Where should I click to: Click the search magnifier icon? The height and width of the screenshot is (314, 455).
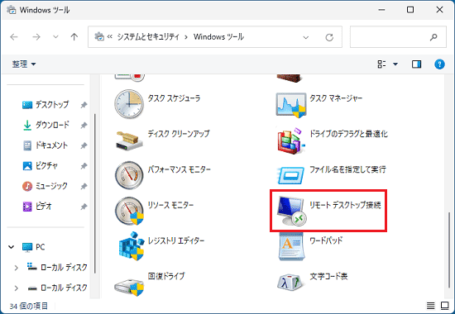point(433,37)
